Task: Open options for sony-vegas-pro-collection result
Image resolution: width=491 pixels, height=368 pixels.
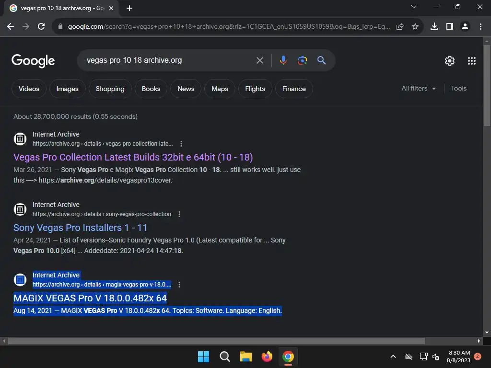Action: tap(179, 214)
